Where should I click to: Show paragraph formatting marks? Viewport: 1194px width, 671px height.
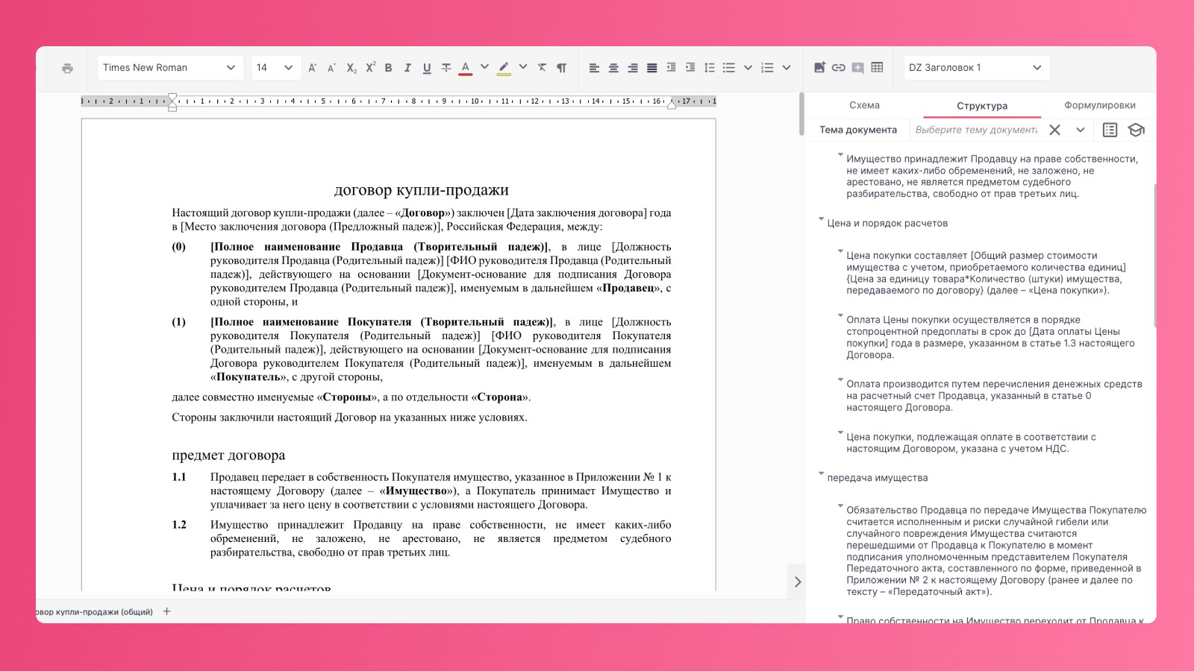[561, 68]
